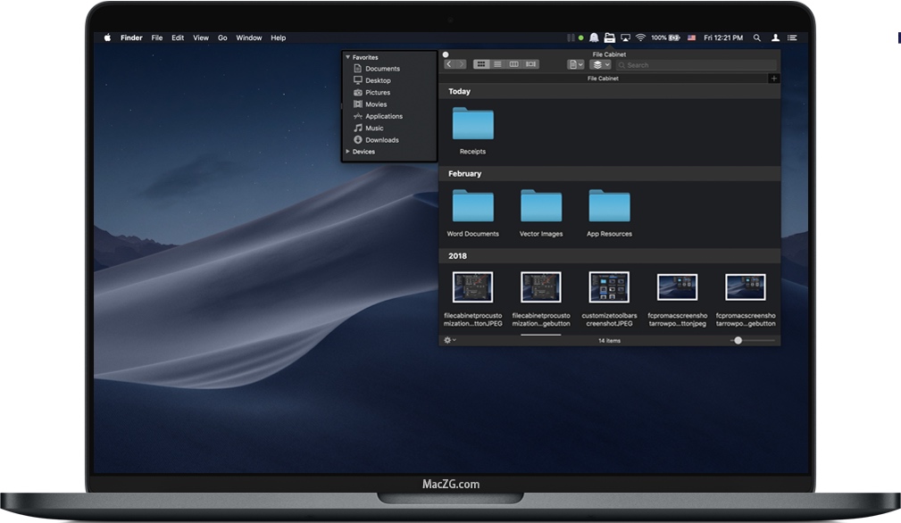Open the Music sidebar item
The width and height of the screenshot is (901, 523).
[376, 128]
